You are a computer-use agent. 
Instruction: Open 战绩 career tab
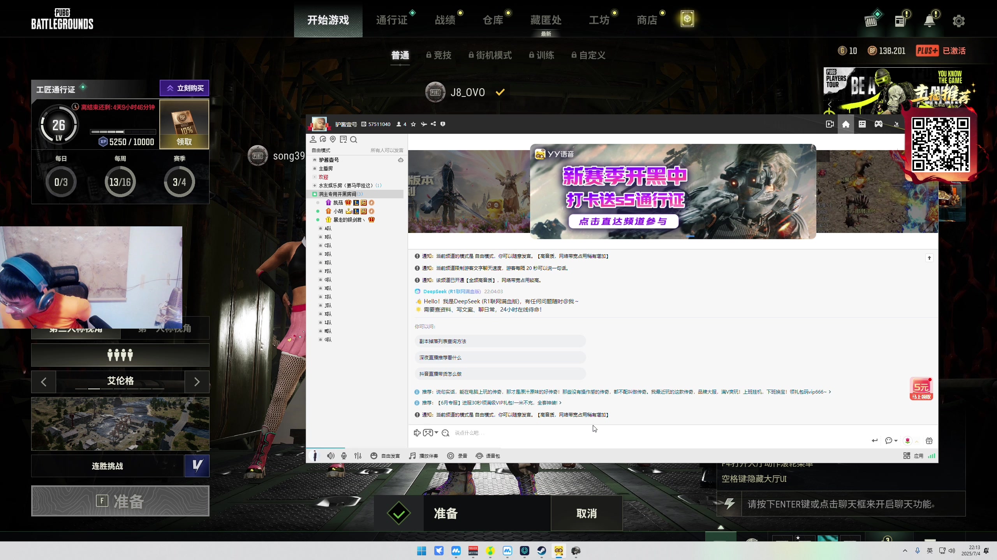click(445, 20)
